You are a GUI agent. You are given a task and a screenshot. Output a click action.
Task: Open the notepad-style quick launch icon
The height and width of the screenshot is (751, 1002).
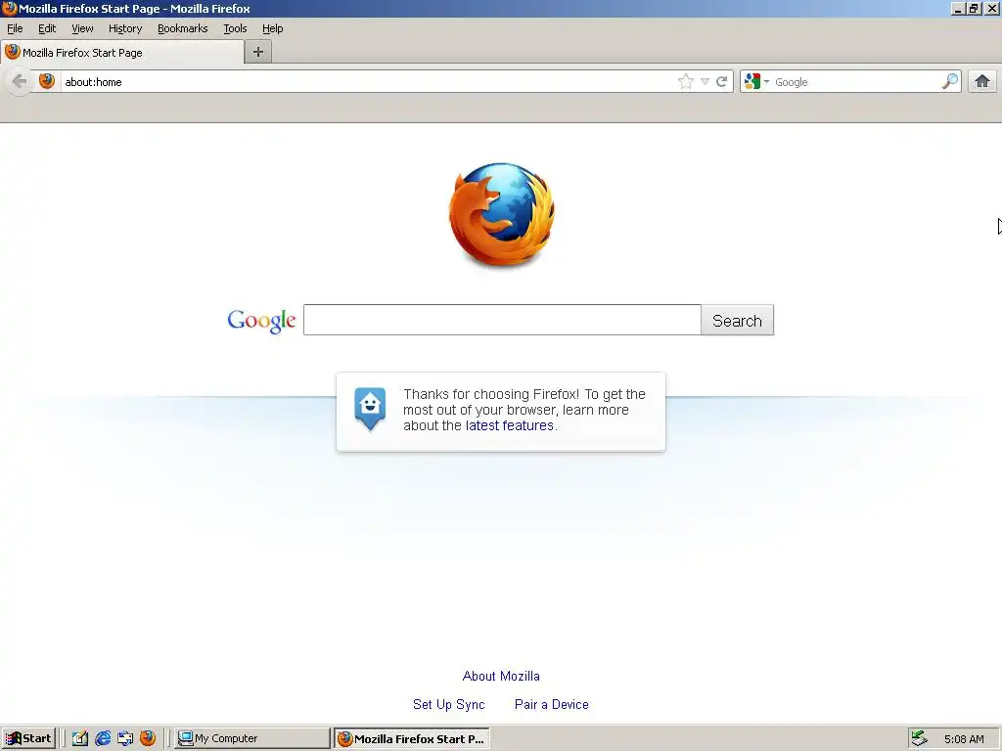click(80, 738)
